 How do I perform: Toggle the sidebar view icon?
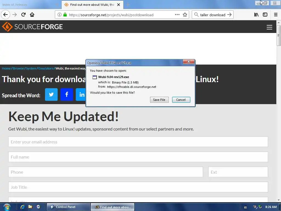(x=265, y=15)
